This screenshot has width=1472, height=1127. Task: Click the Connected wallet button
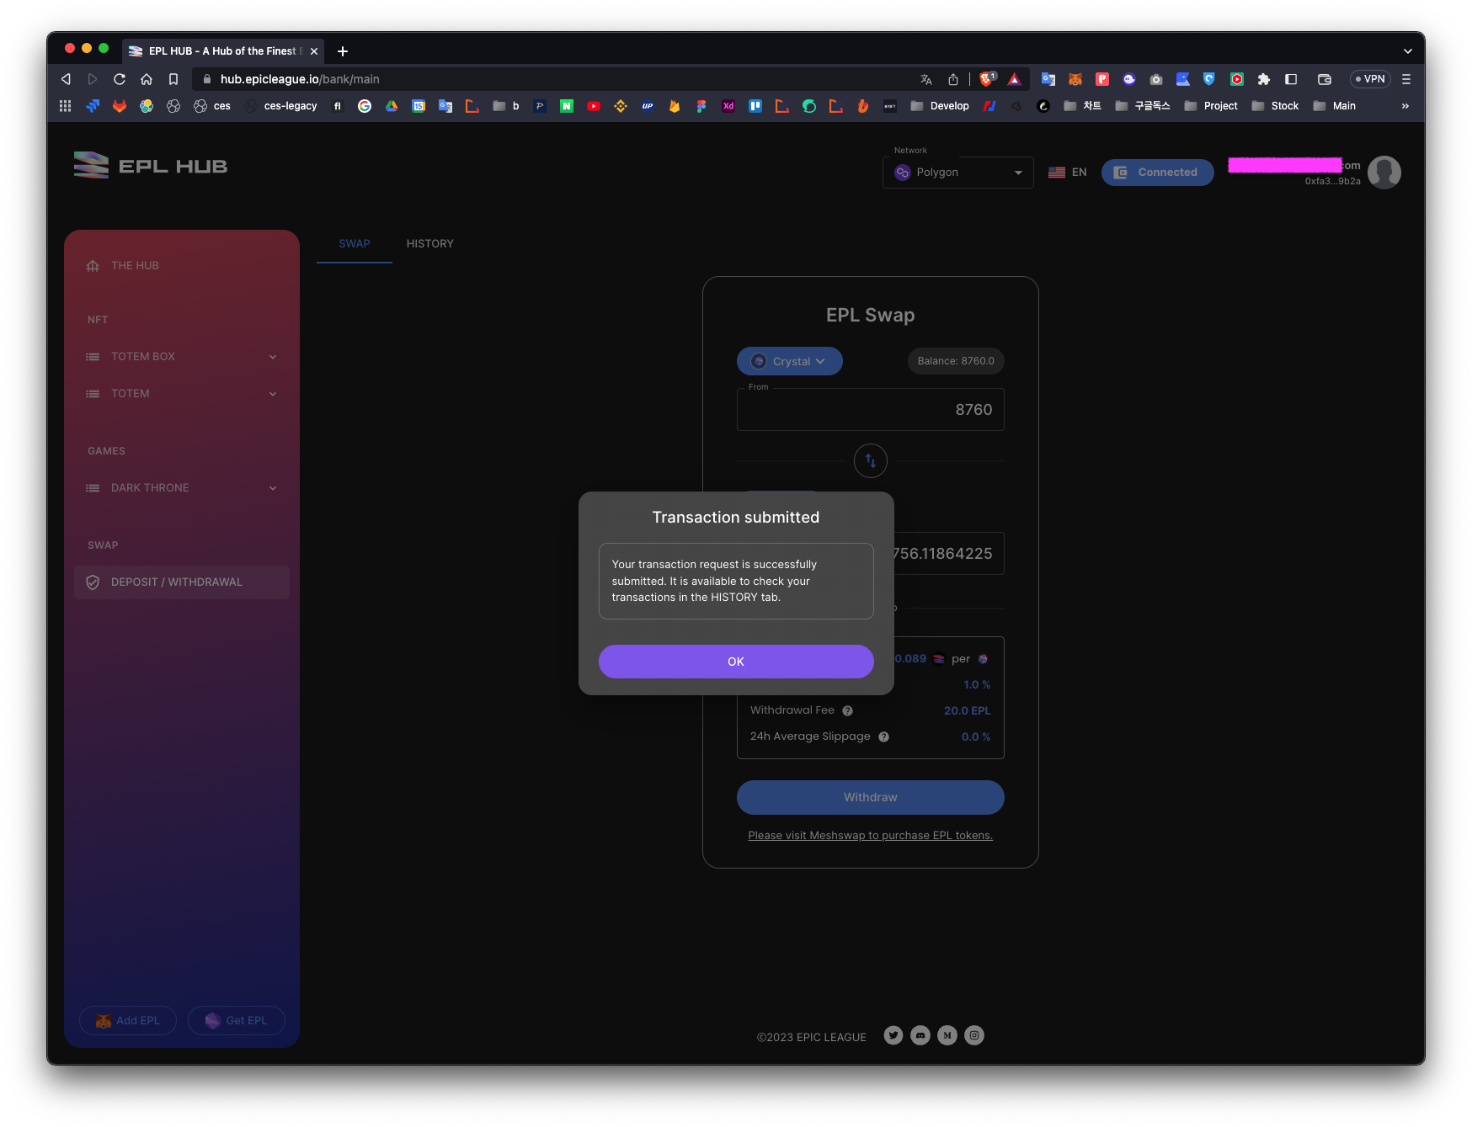point(1158,173)
